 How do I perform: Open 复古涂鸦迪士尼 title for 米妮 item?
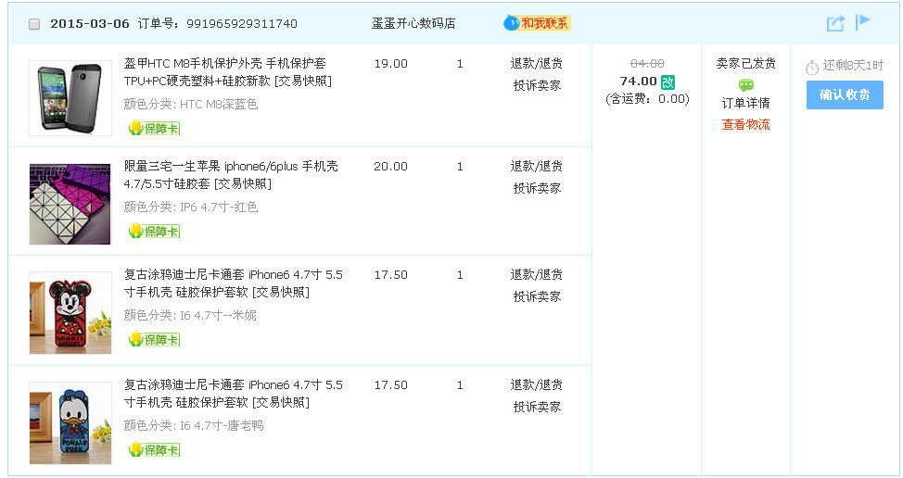click(234, 283)
